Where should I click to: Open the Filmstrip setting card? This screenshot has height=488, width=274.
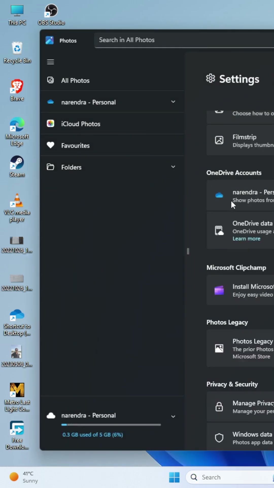pyautogui.click(x=240, y=140)
